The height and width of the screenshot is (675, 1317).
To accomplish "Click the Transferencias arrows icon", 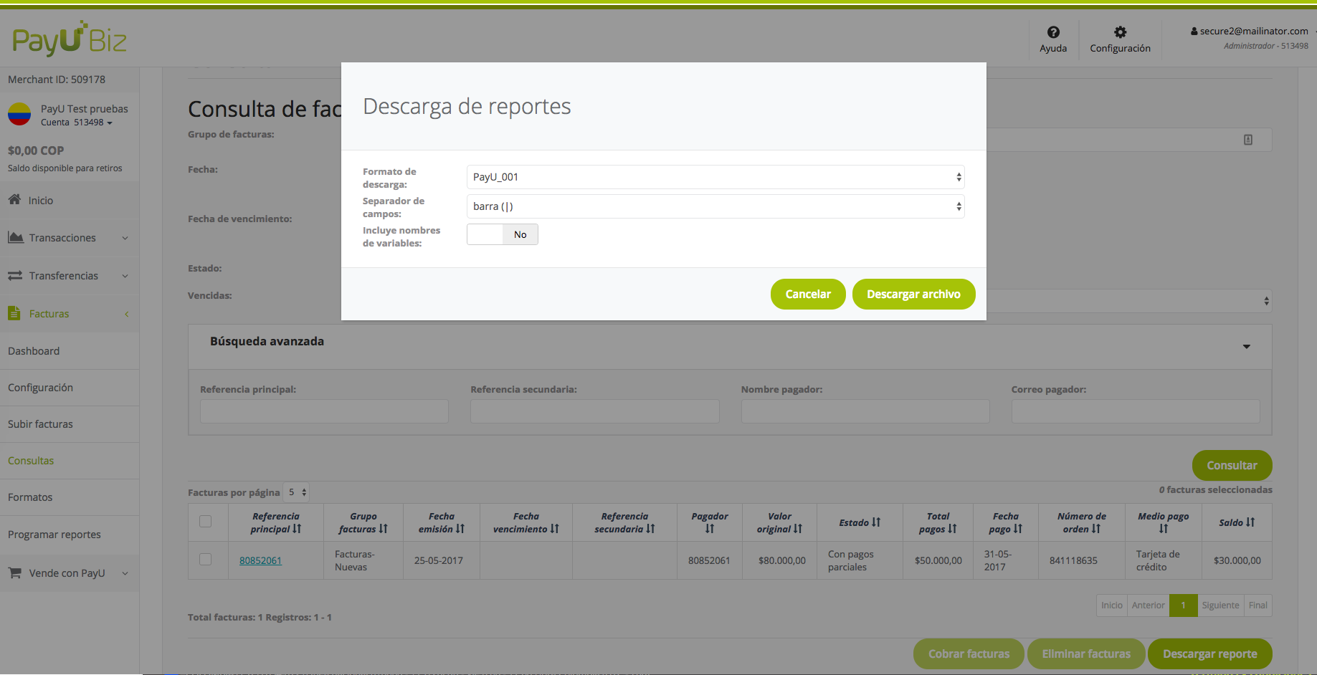I will tap(16, 275).
